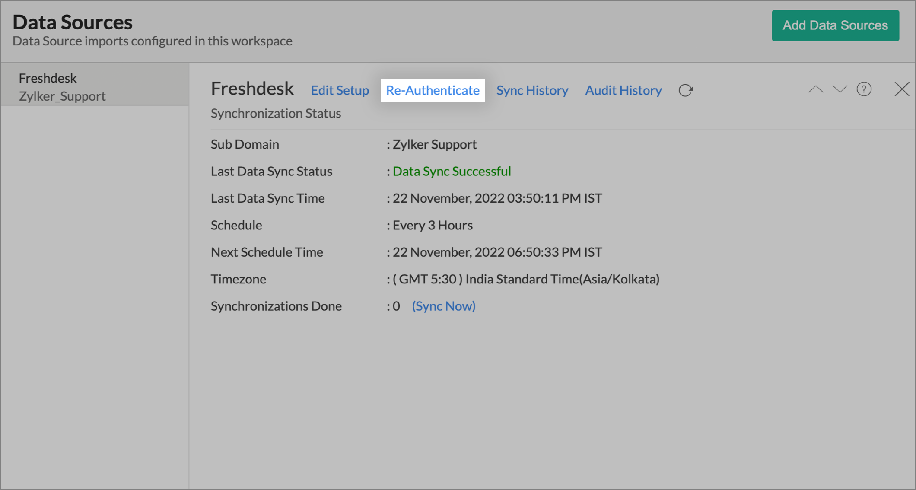Click the up chevron arrow icon
The image size is (916, 490).
(x=816, y=89)
